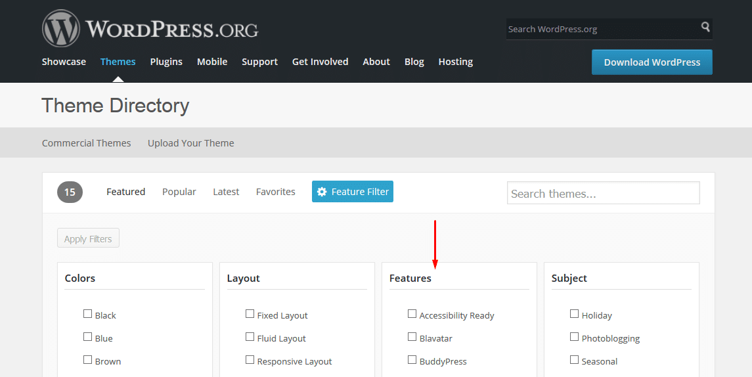The height and width of the screenshot is (377, 752).
Task: Switch to the Latest tab
Action: [226, 192]
